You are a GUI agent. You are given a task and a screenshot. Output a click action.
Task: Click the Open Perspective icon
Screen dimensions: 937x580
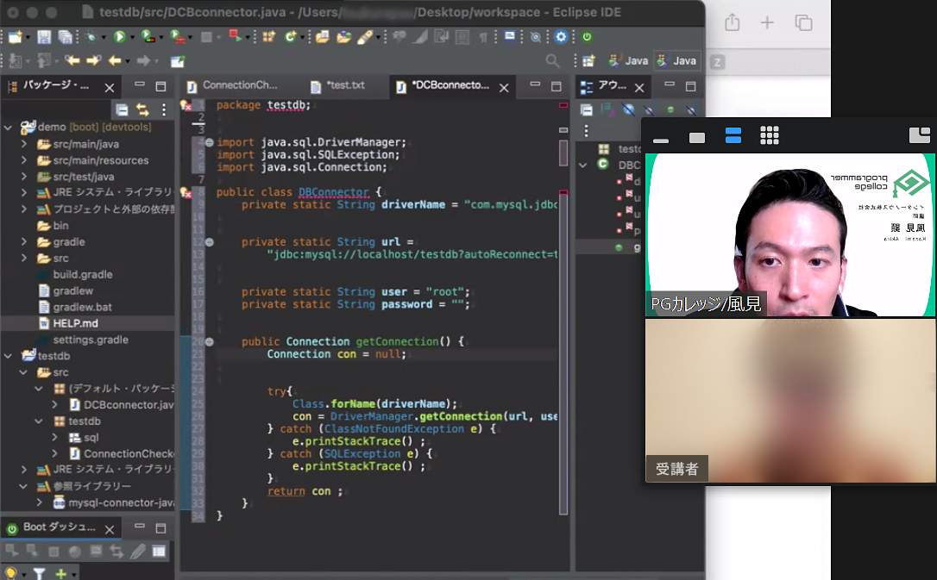pyautogui.click(x=589, y=61)
